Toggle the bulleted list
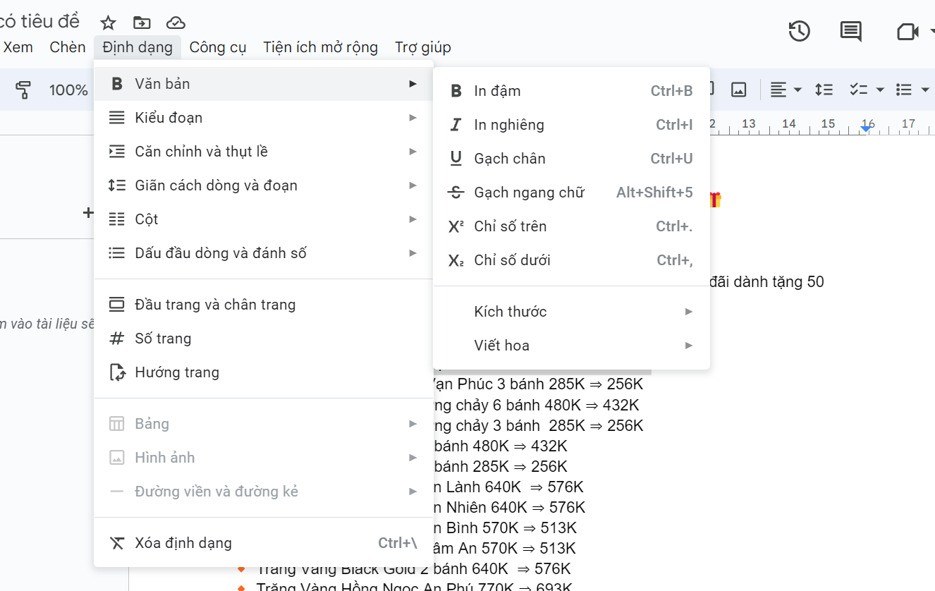The height and width of the screenshot is (591, 935). (905, 90)
